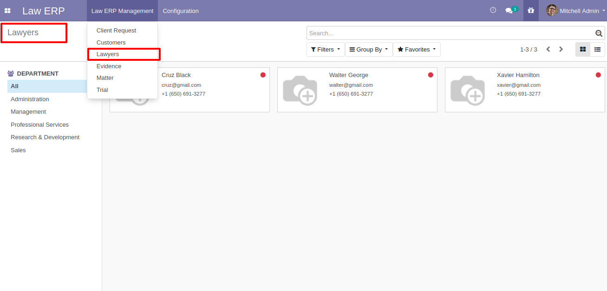The height and width of the screenshot is (291, 607).
Task: Go to next page arrow
Action: pyautogui.click(x=561, y=49)
